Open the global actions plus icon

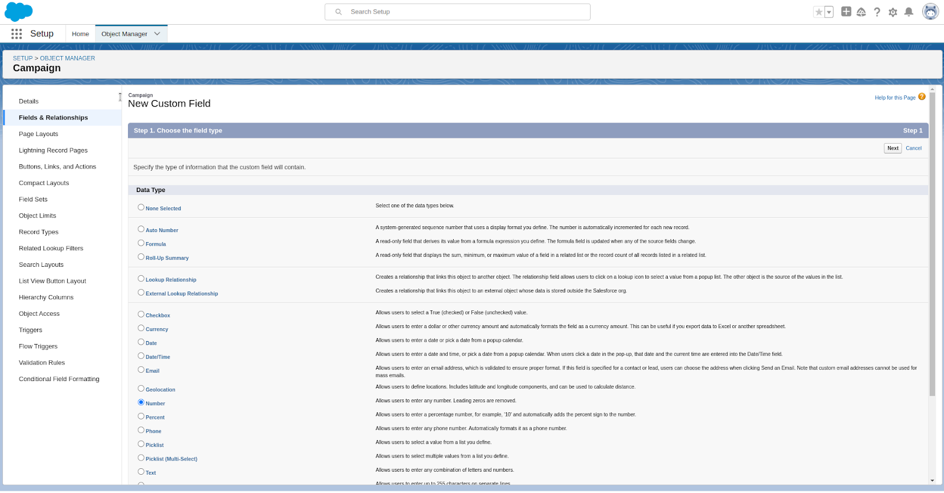pyautogui.click(x=846, y=11)
